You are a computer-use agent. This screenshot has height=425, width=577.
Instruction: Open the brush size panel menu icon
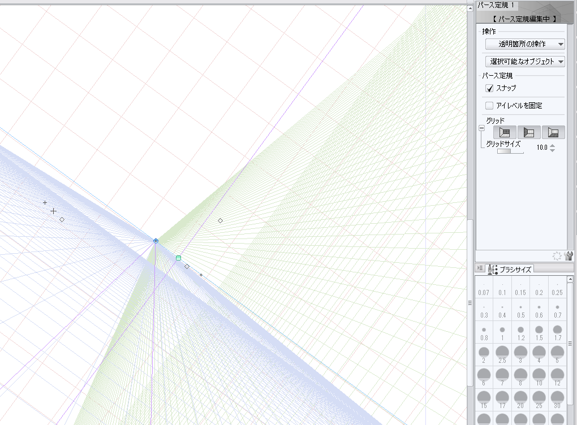(x=480, y=268)
